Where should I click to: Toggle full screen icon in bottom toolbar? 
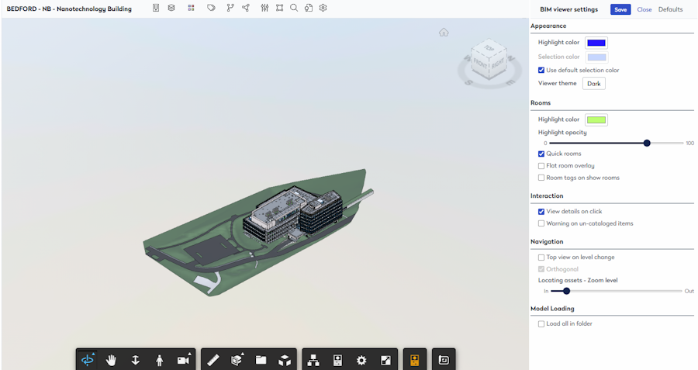point(385,360)
